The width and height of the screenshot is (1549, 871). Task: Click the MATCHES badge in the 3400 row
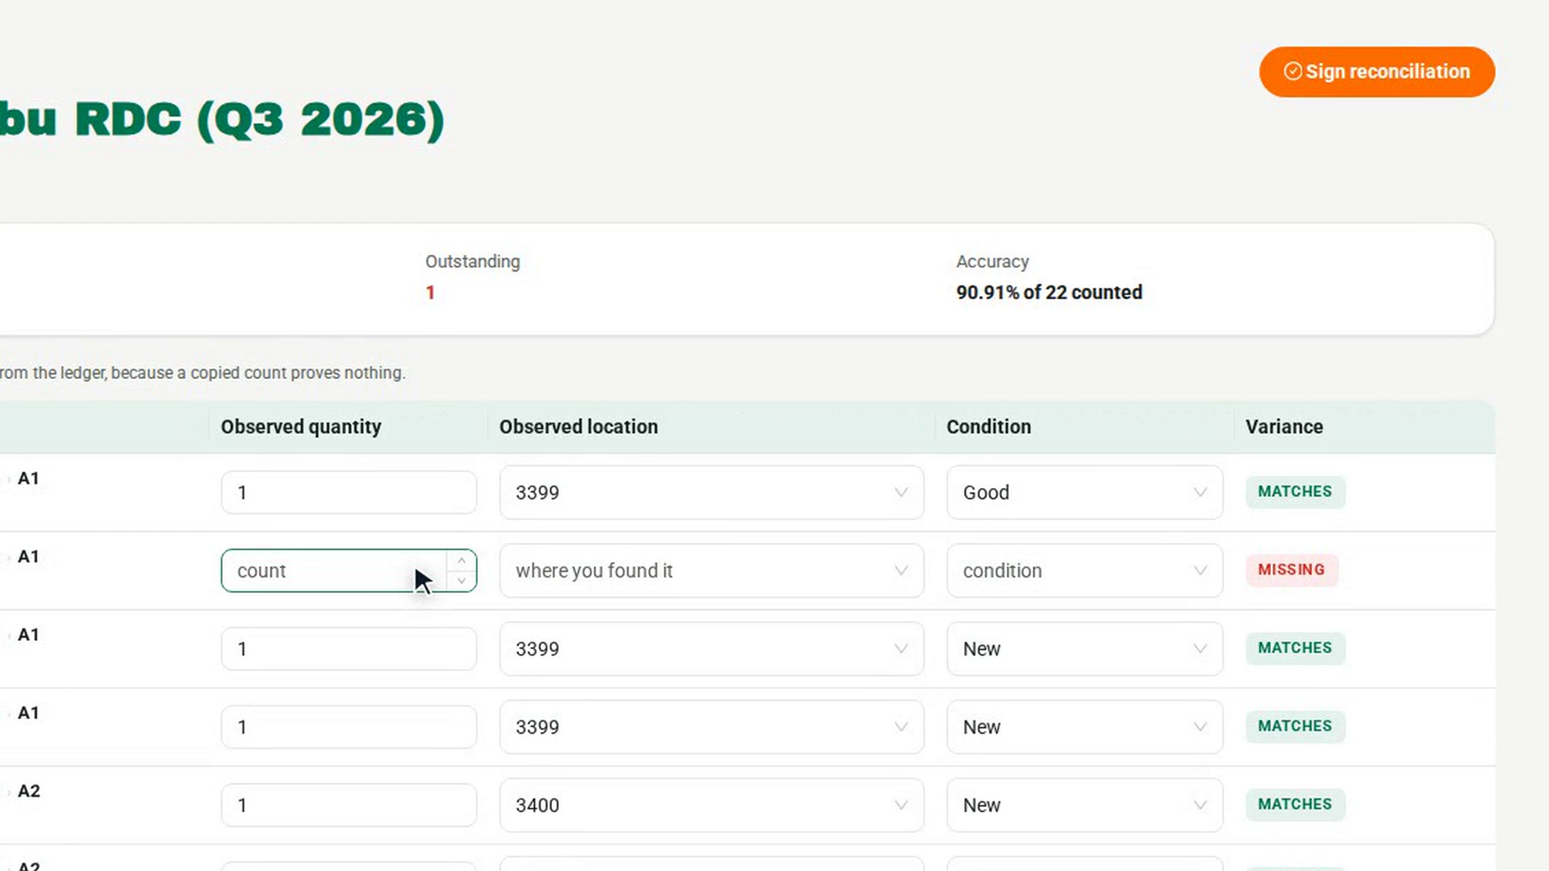[x=1295, y=805]
